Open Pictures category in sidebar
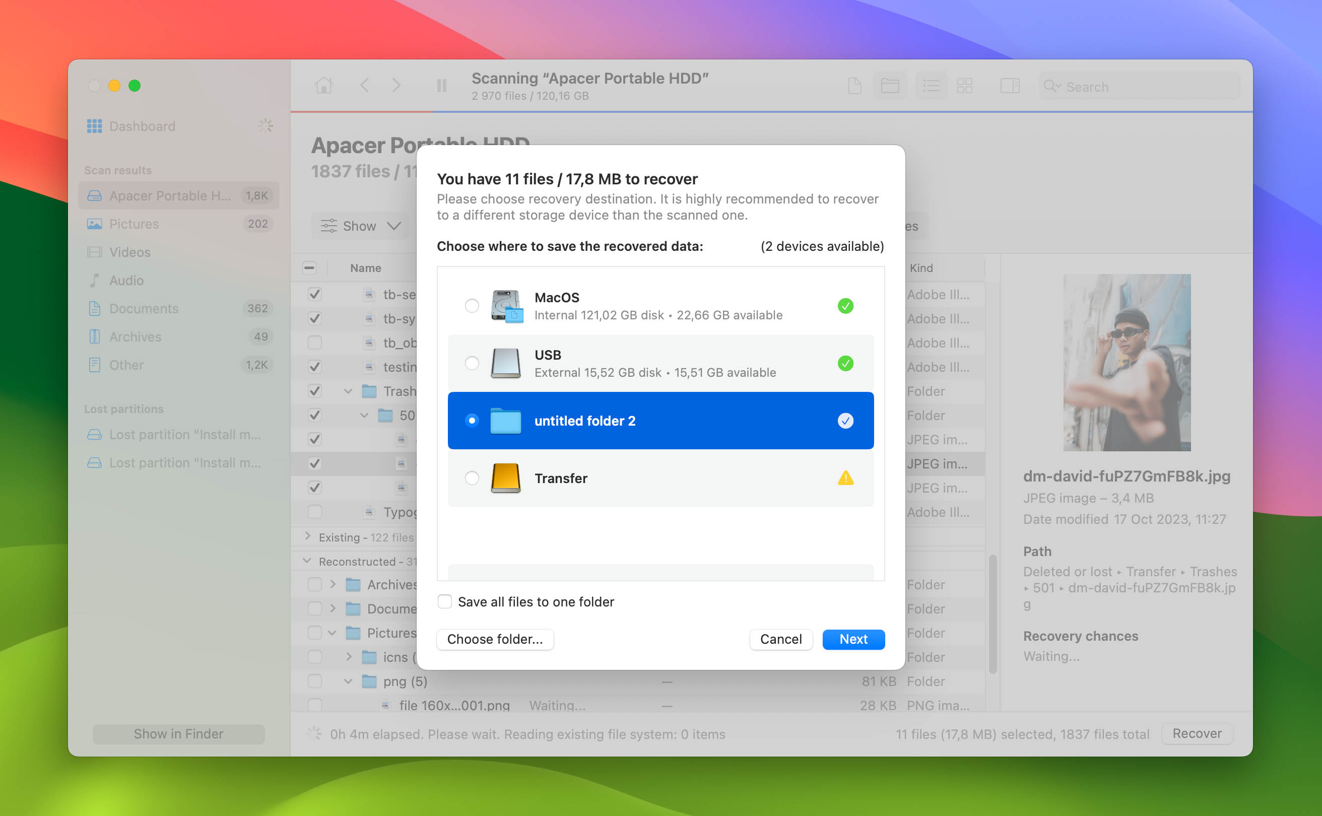The width and height of the screenshot is (1322, 816). 134,224
